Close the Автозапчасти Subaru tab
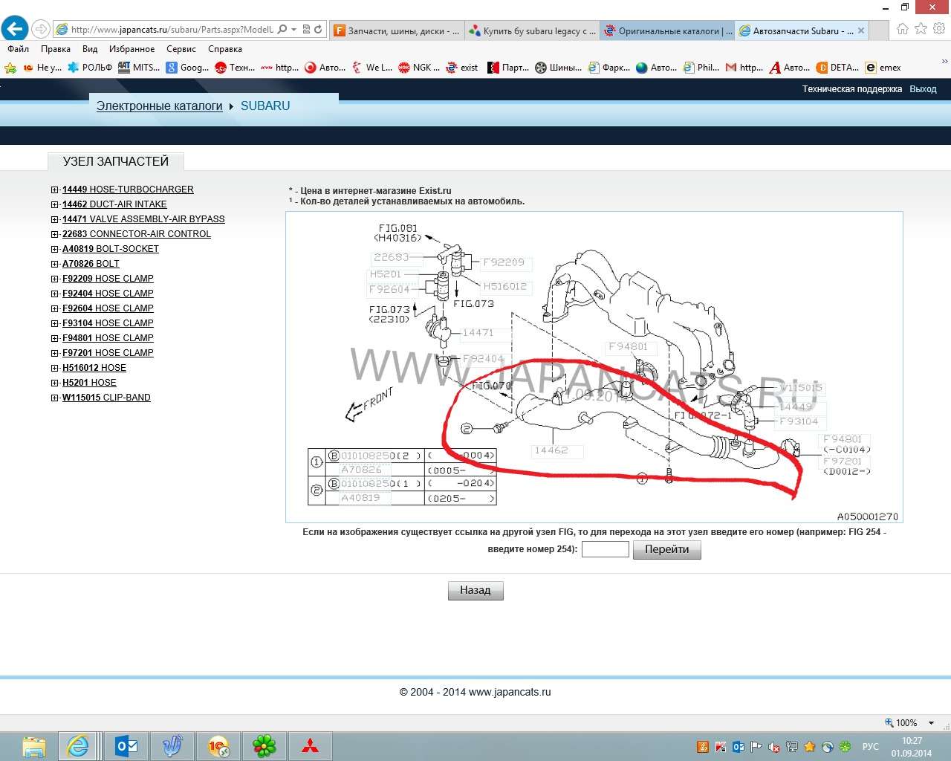Viewport: 951px width, 761px height. coord(861,30)
